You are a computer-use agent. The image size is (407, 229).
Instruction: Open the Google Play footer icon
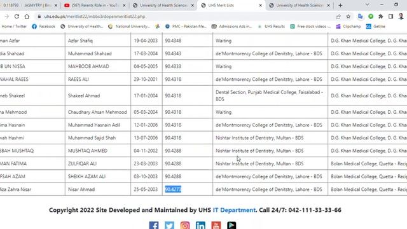click(x=231, y=225)
